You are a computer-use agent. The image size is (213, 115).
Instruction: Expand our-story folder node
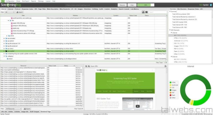point(4,48)
